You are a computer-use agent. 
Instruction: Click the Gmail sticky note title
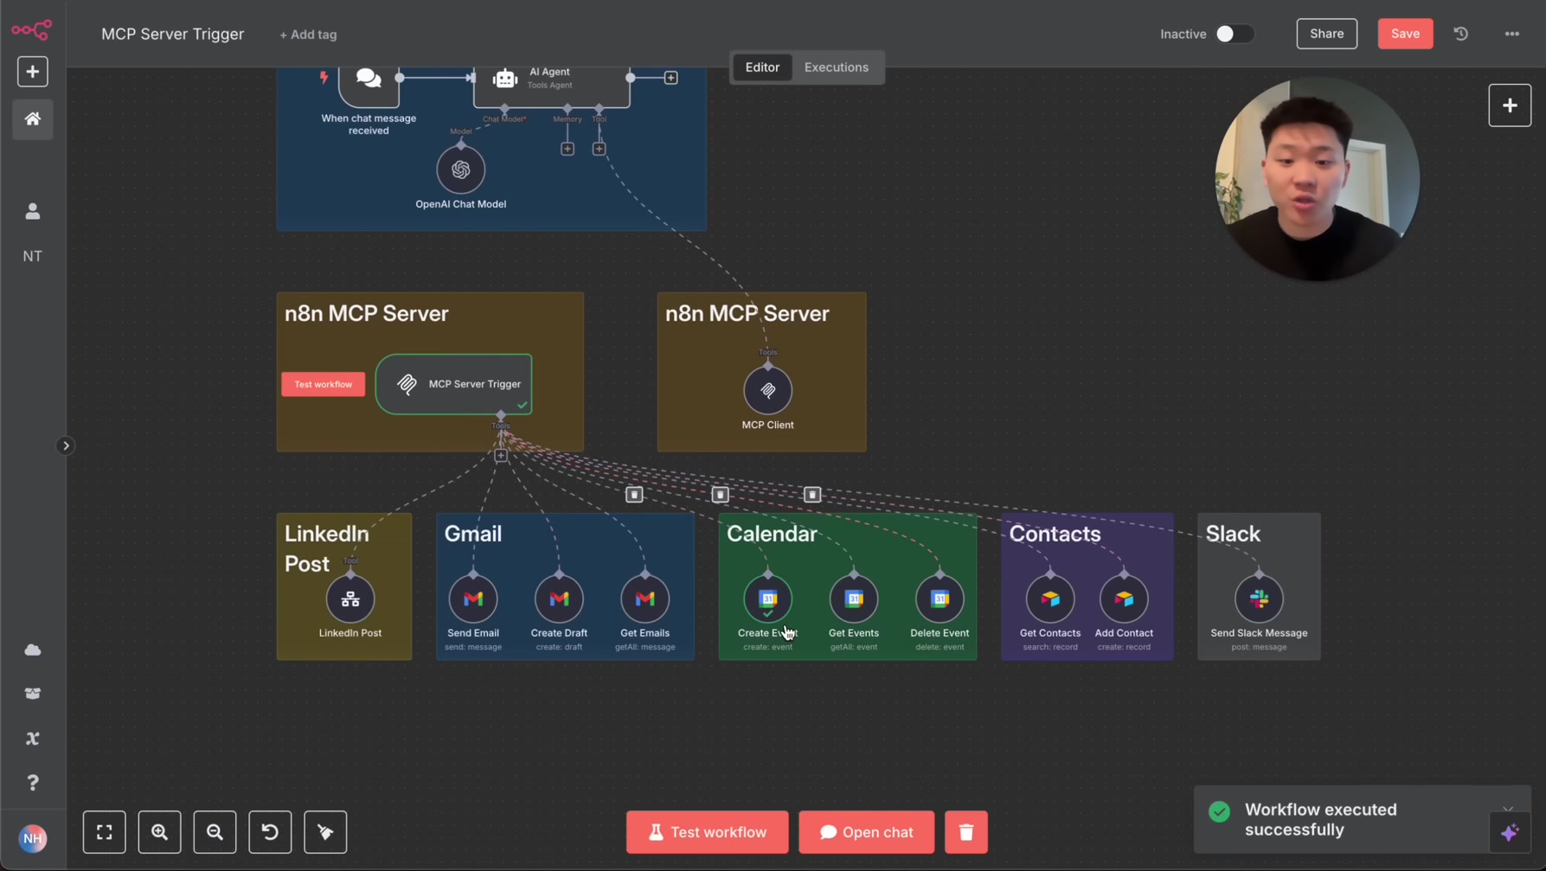coord(473,534)
